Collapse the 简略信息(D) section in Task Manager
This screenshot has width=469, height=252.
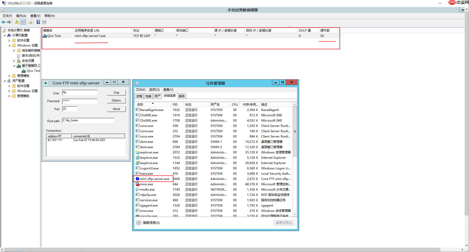[x=139, y=223]
